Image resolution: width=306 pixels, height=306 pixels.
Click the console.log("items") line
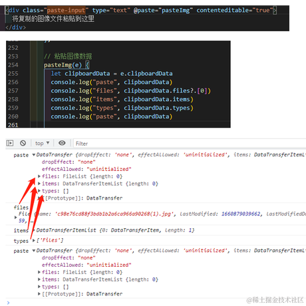point(122,99)
